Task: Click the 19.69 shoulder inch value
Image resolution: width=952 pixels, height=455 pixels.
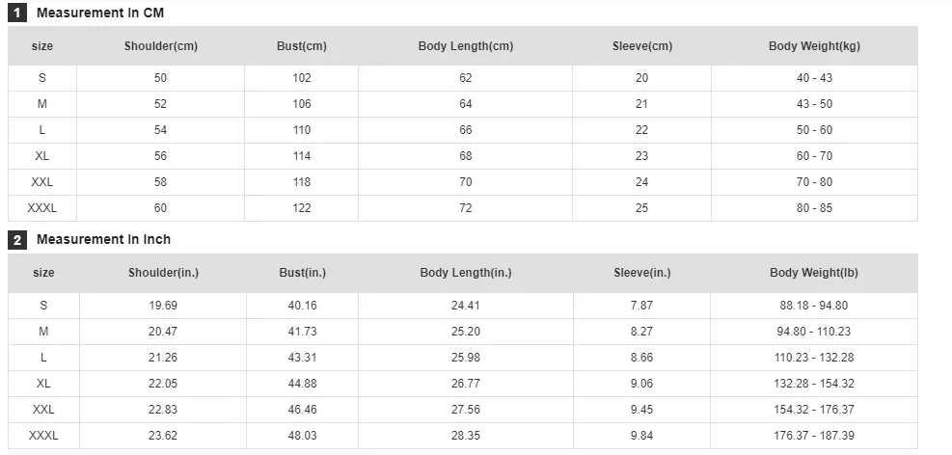Action: tap(163, 306)
